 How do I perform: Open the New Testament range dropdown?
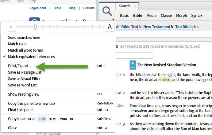[x=157, y=27]
